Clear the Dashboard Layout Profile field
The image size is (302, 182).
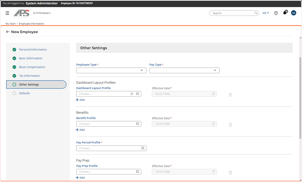[132, 94]
